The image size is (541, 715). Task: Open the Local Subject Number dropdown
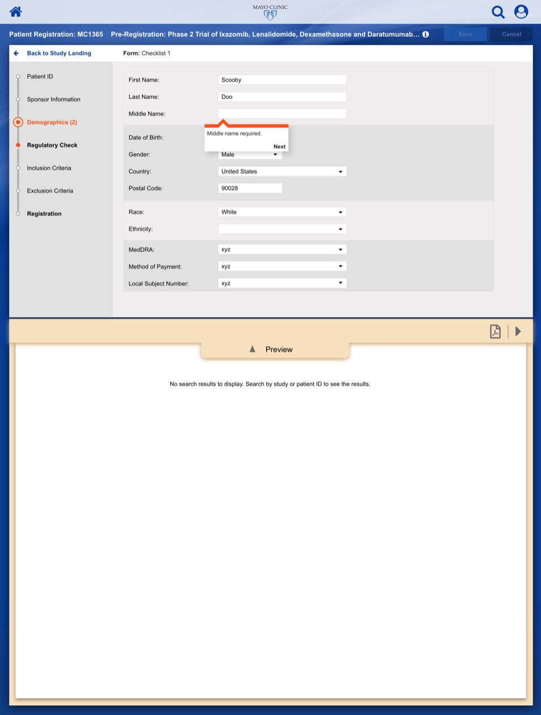[282, 283]
